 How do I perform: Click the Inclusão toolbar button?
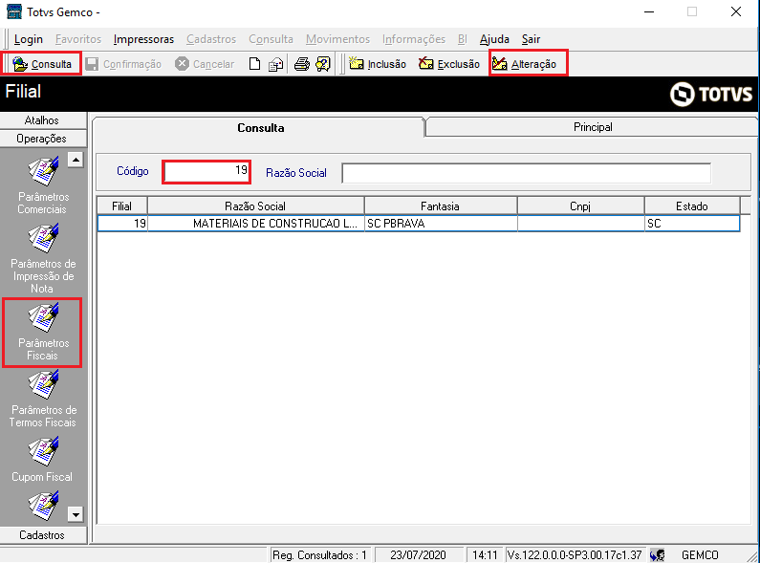click(x=378, y=64)
